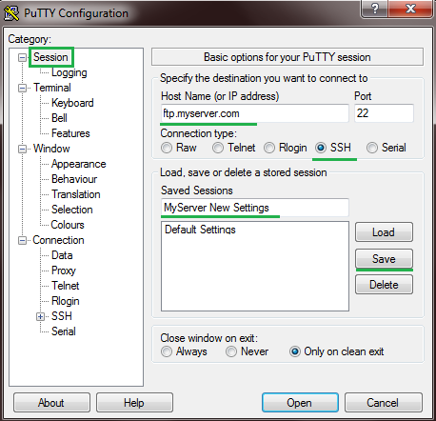Open the Behaviour category
Viewport: 436px width, 421px height.
tap(74, 179)
